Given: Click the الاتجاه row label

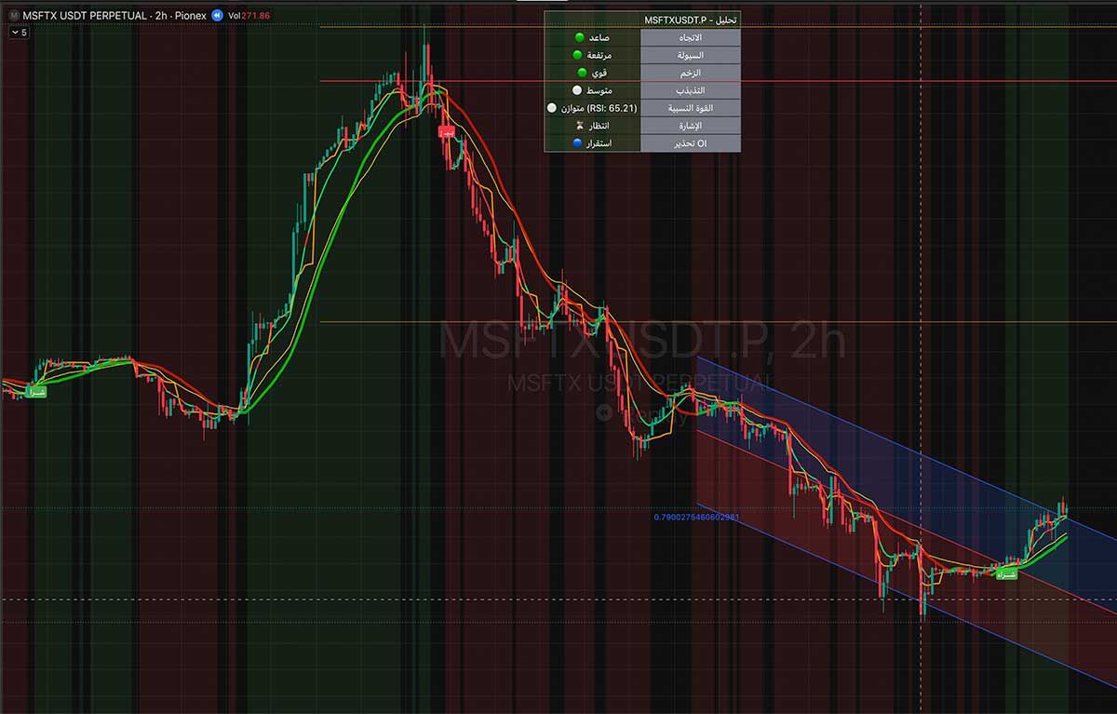Looking at the screenshot, I should pyautogui.click(x=691, y=37).
